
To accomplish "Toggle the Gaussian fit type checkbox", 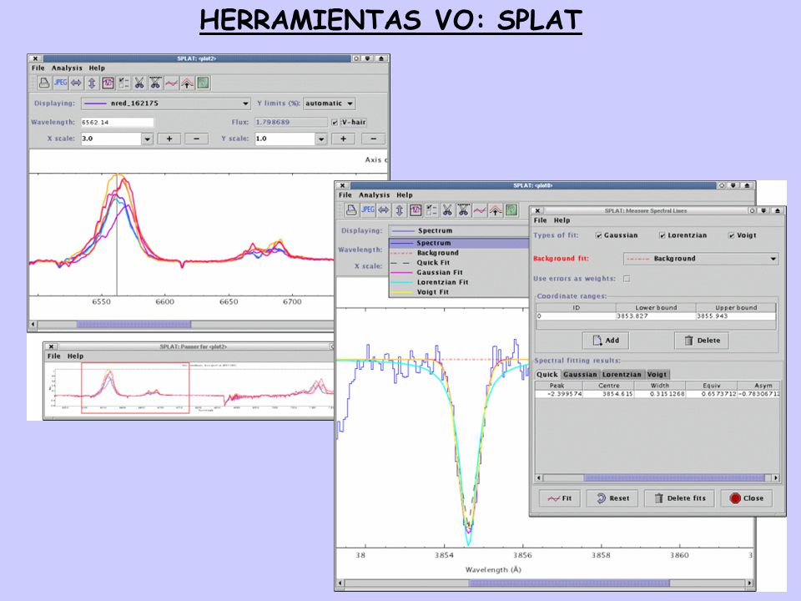I will coord(598,235).
